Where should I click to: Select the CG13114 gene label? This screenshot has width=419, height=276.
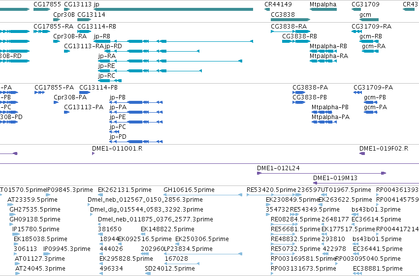[x=91, y=14]
